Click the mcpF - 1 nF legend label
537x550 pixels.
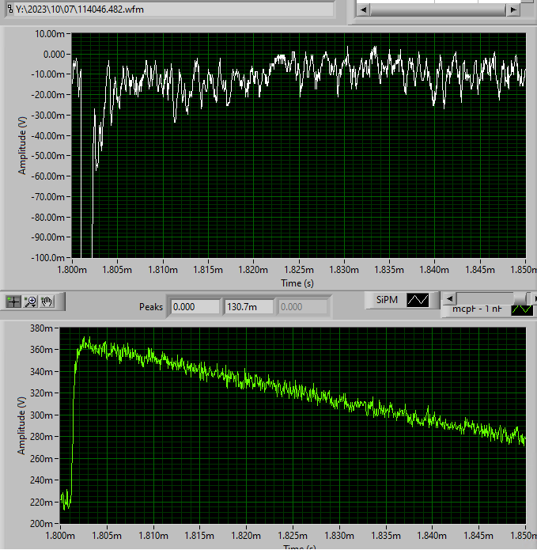coord(477,309)
